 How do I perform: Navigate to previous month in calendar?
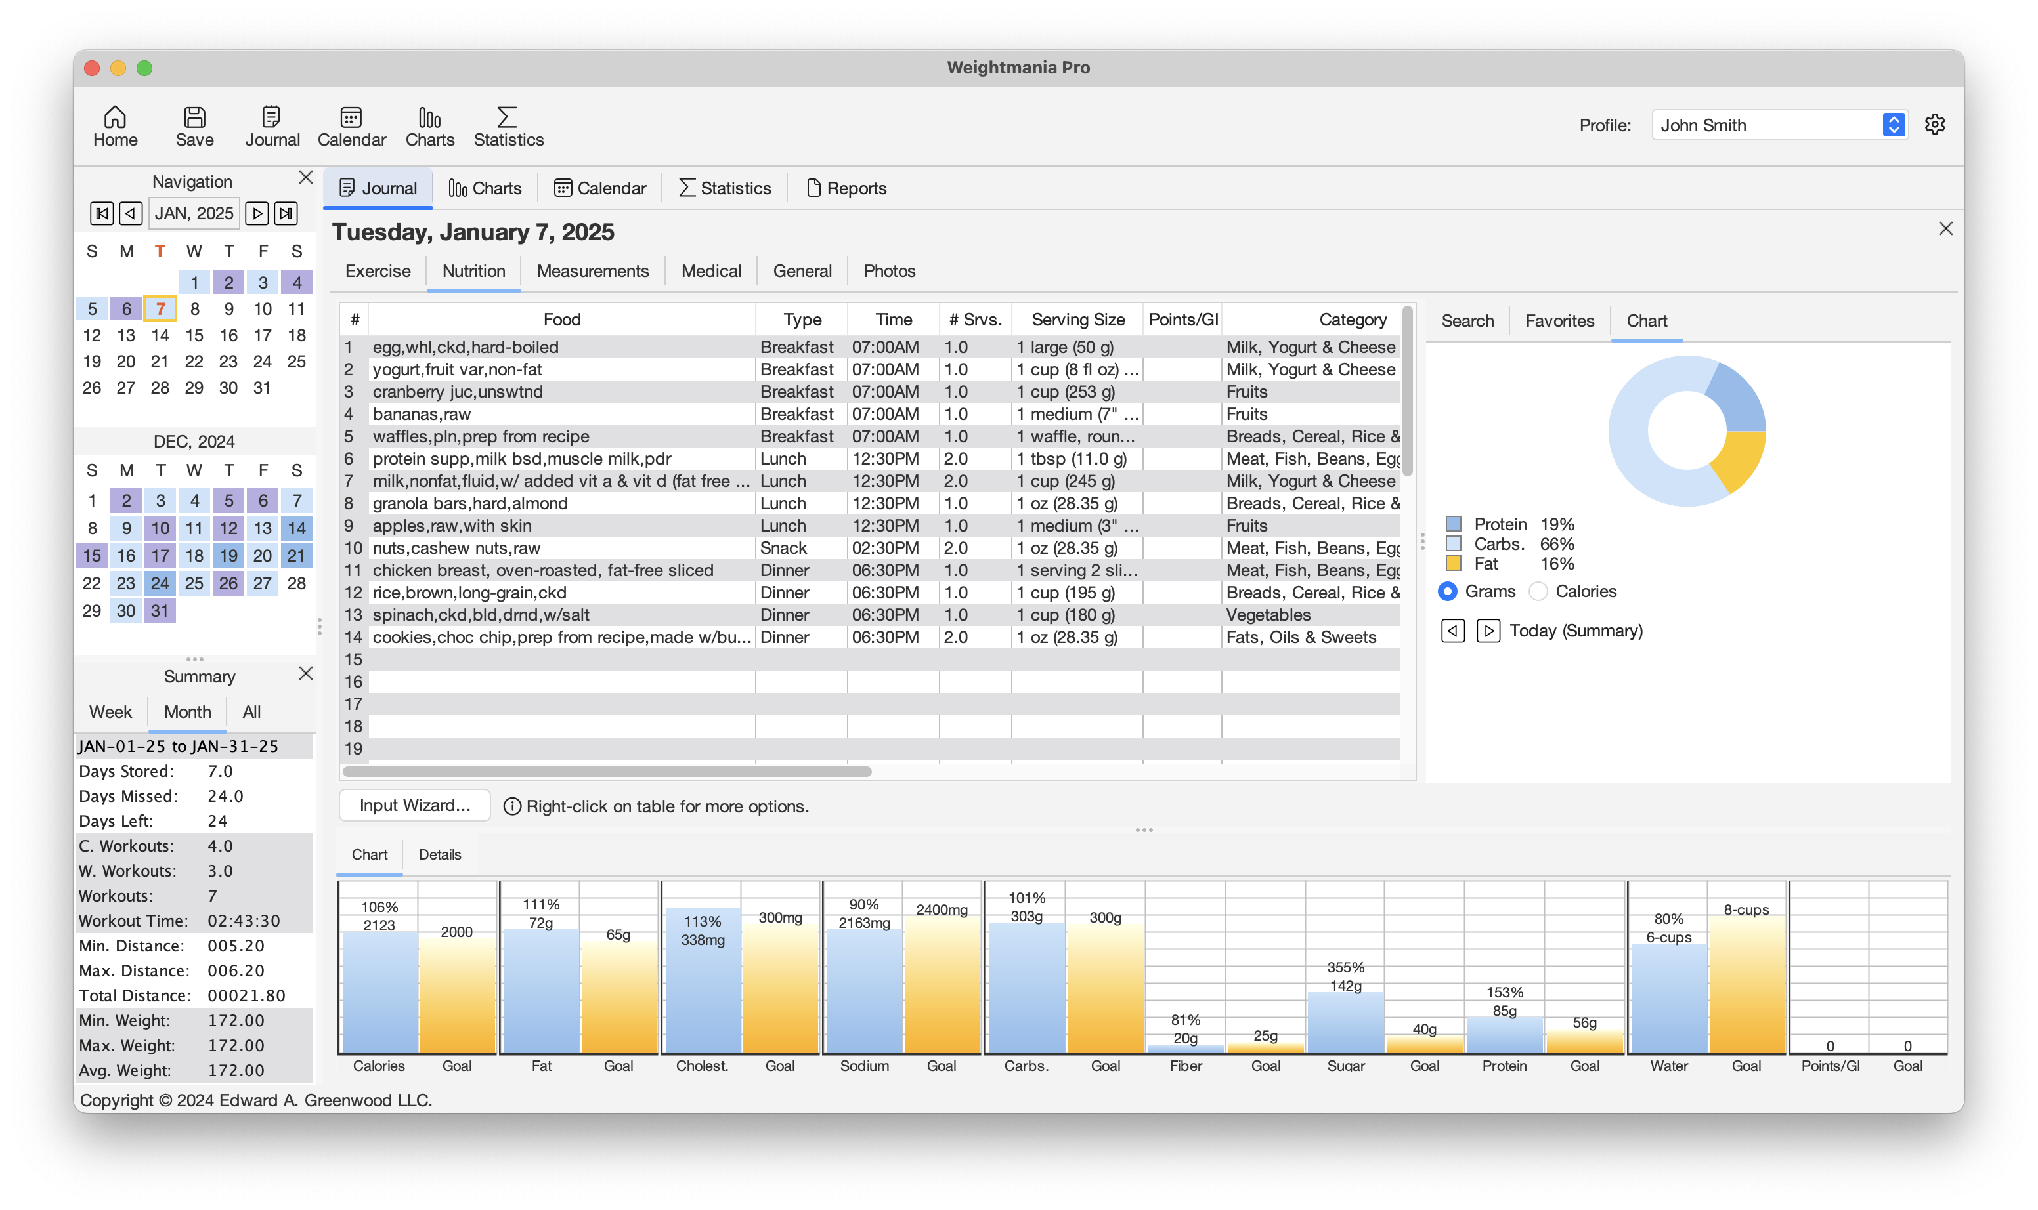[131, 213]
